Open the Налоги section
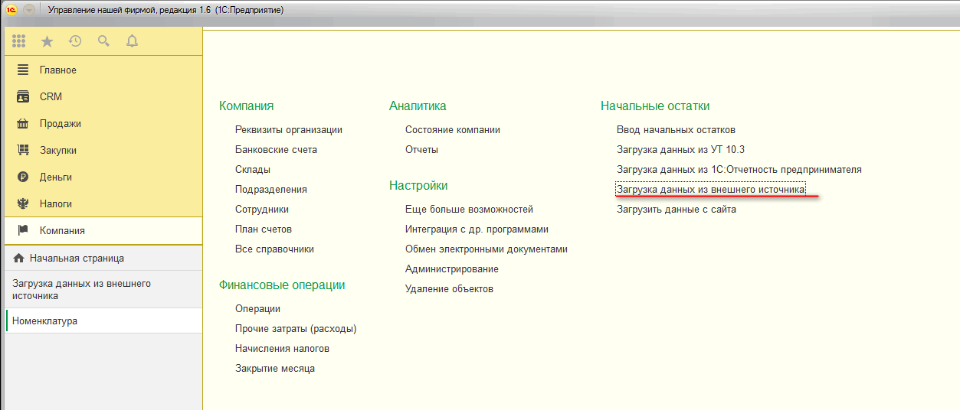 pyautogui.click(x=55, y=203)
